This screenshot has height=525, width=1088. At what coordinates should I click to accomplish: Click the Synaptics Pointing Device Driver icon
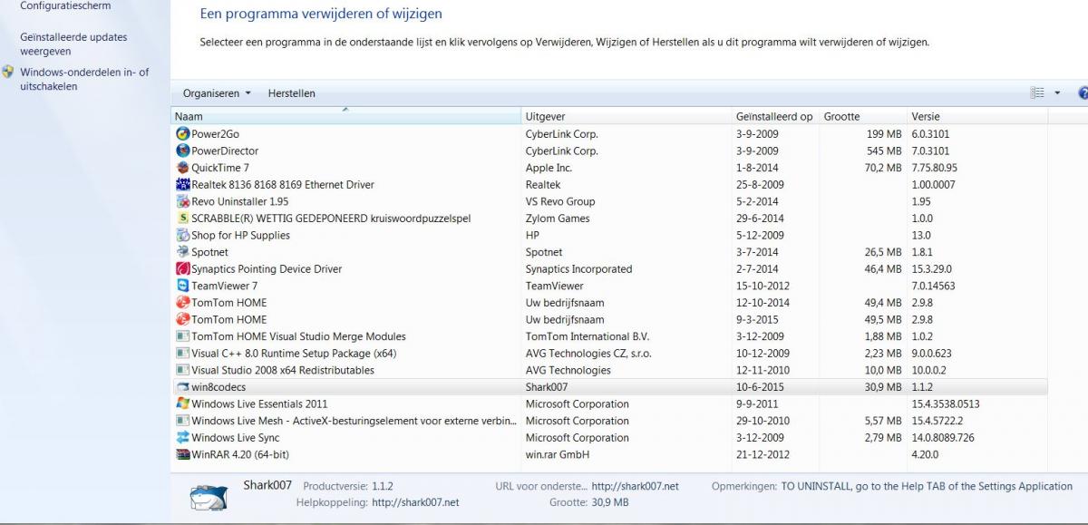tap(183, 269)
